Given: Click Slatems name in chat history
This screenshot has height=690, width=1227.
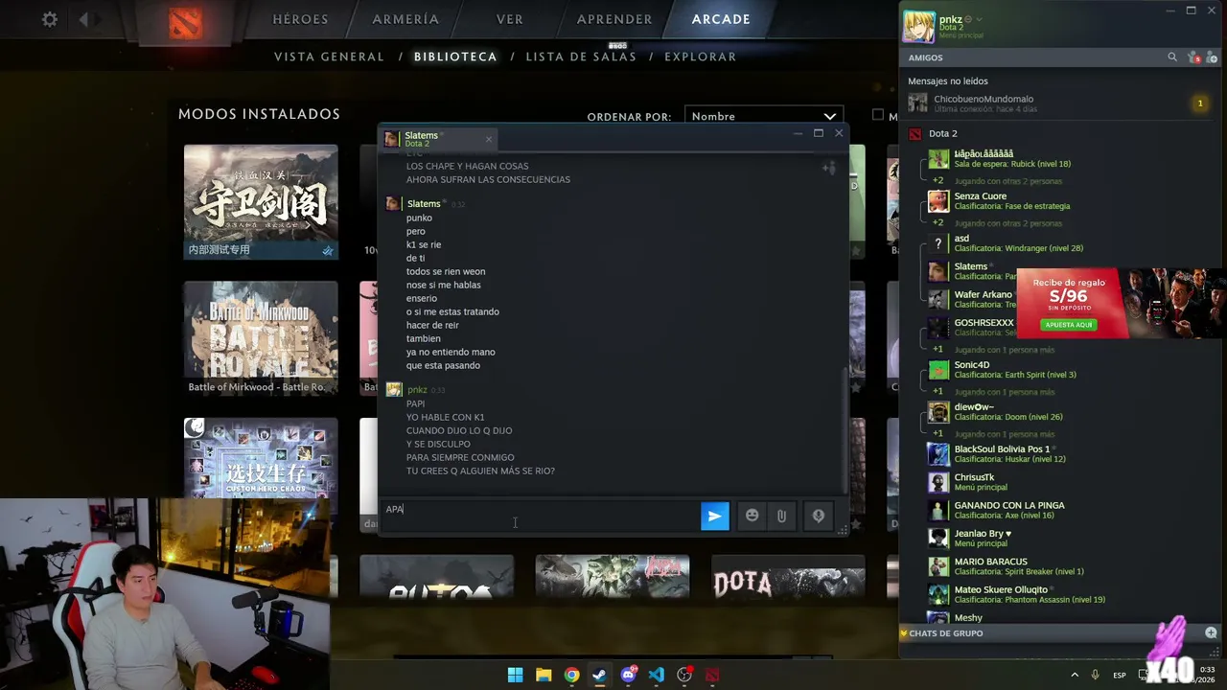Looking at the screenshot, I should (424, 204).
